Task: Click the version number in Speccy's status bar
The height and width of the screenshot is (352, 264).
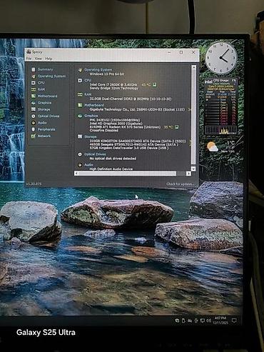Action: [34, 184]
